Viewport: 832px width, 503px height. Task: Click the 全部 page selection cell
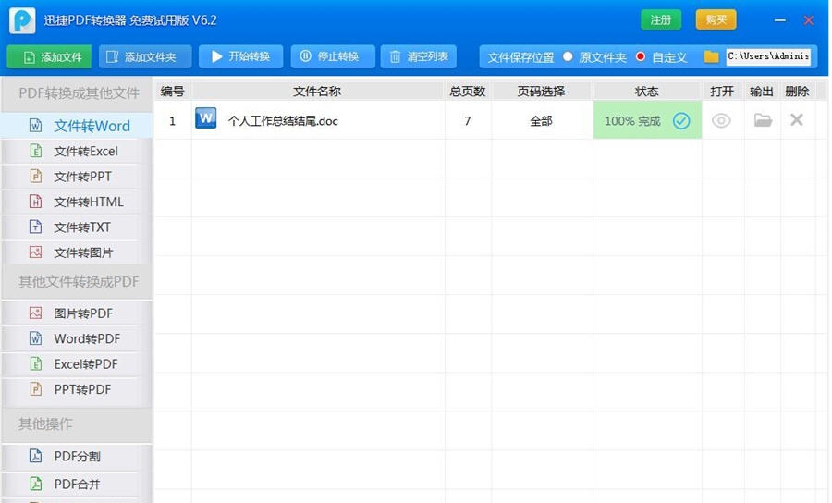541,121
